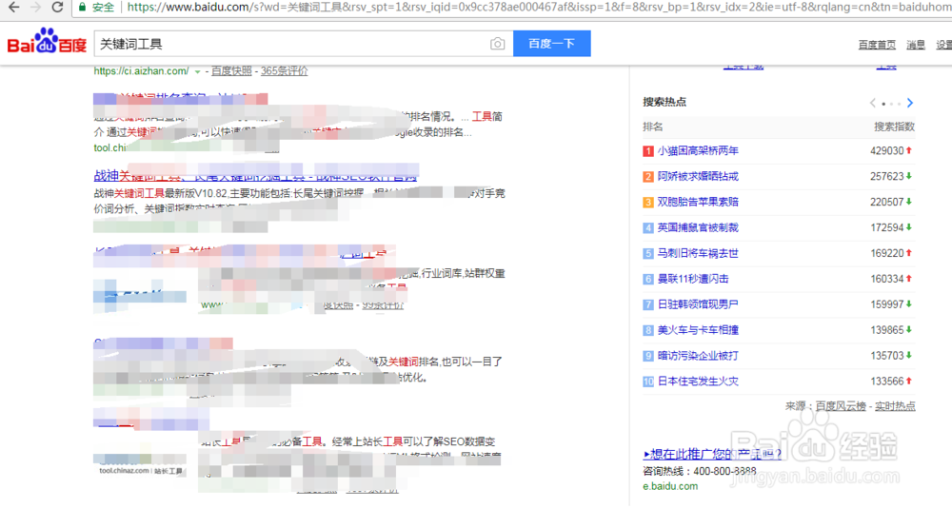Click the 排名 column header
This screenshot has width=952, height=509.
pos(653,127)
